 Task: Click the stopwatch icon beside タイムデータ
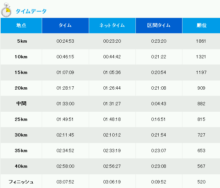(6, 10)
